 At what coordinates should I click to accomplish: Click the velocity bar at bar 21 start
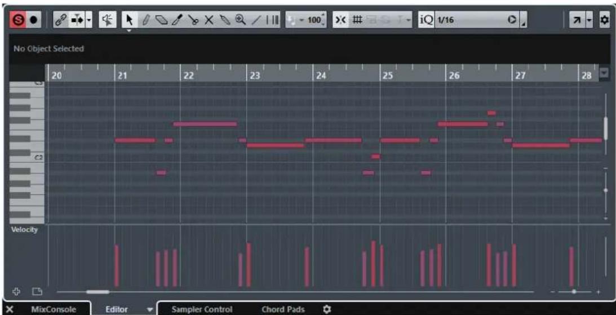[117, 266]
